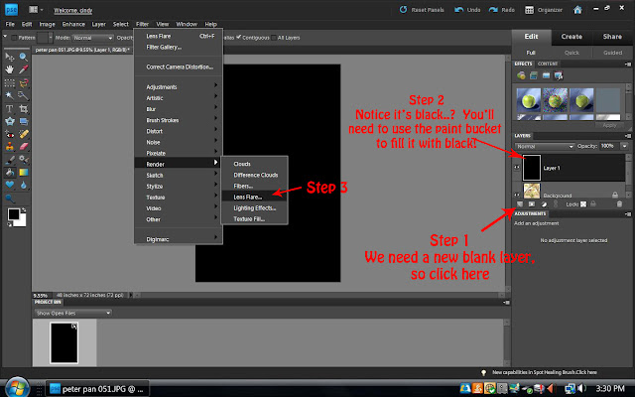
Task: Select the Cookie Cutter tool
Action: (x=9, y=121)
